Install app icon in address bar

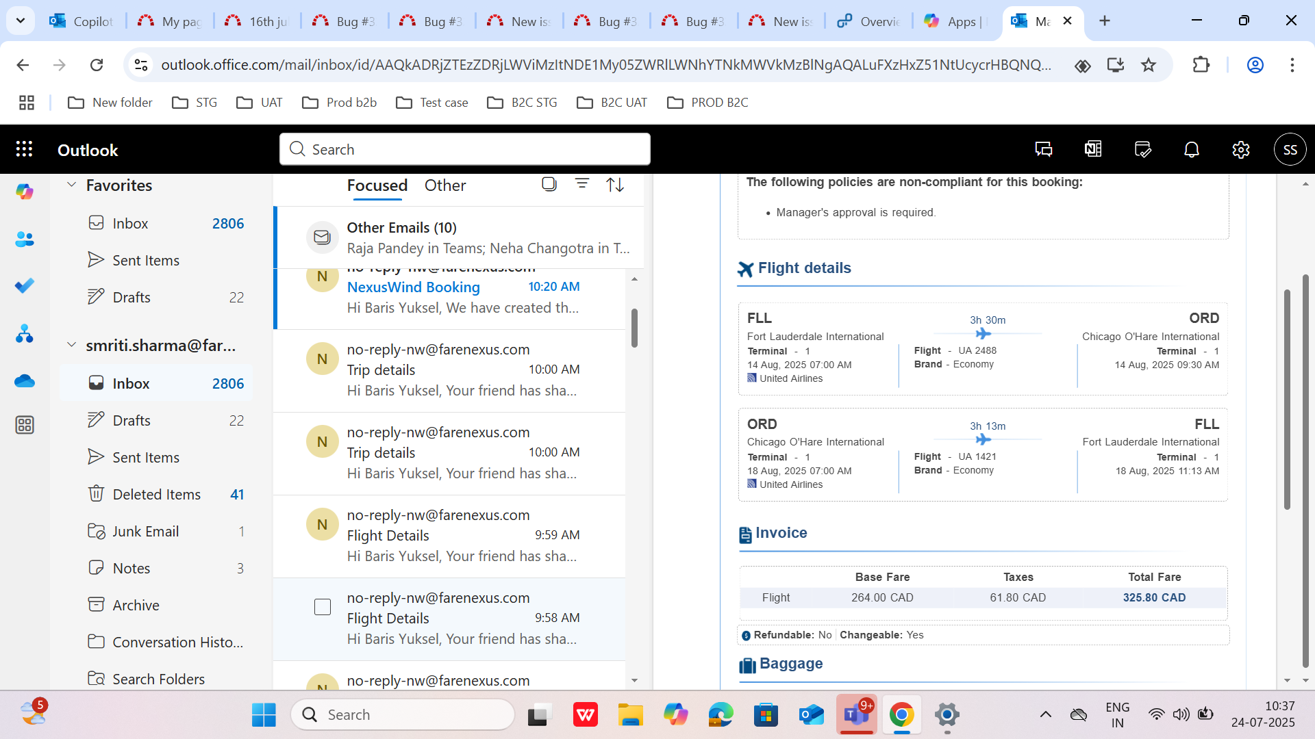1116,65
